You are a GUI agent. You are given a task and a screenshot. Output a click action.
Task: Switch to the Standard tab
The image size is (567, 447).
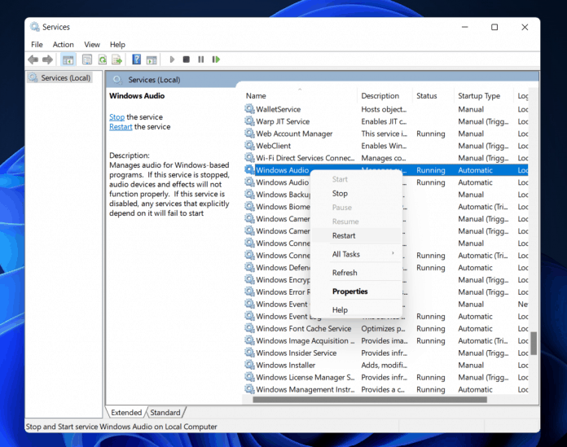point(165,413)
